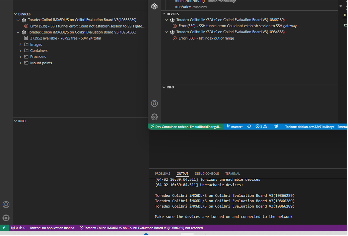Open Accounts in the purple status bar window

(6, 205)
